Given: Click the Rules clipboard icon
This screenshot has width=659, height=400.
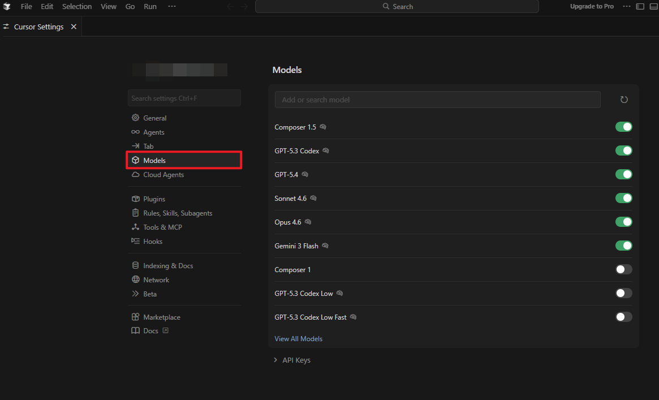Looking at the screenshot, I should coord(135,213).
